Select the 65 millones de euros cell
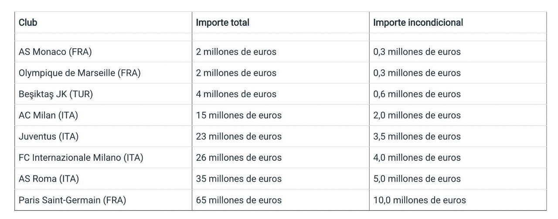This screenshot has height=219, width=558. coord(238,200)
